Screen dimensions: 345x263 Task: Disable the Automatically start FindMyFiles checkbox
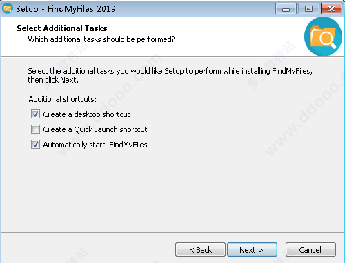point(35,145)
